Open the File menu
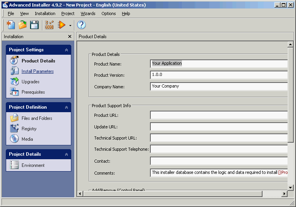Image resolution: width=296 pixels, height=207 pixels. pyautogui.click(x=11, y=13)
